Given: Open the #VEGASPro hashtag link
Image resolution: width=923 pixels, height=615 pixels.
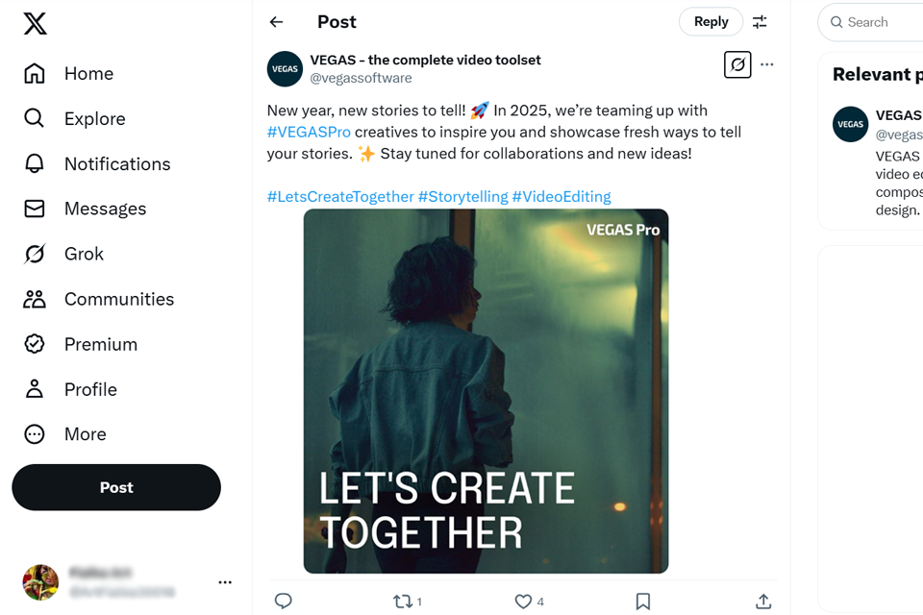Looking at the screenshot, I should (309, 132).
